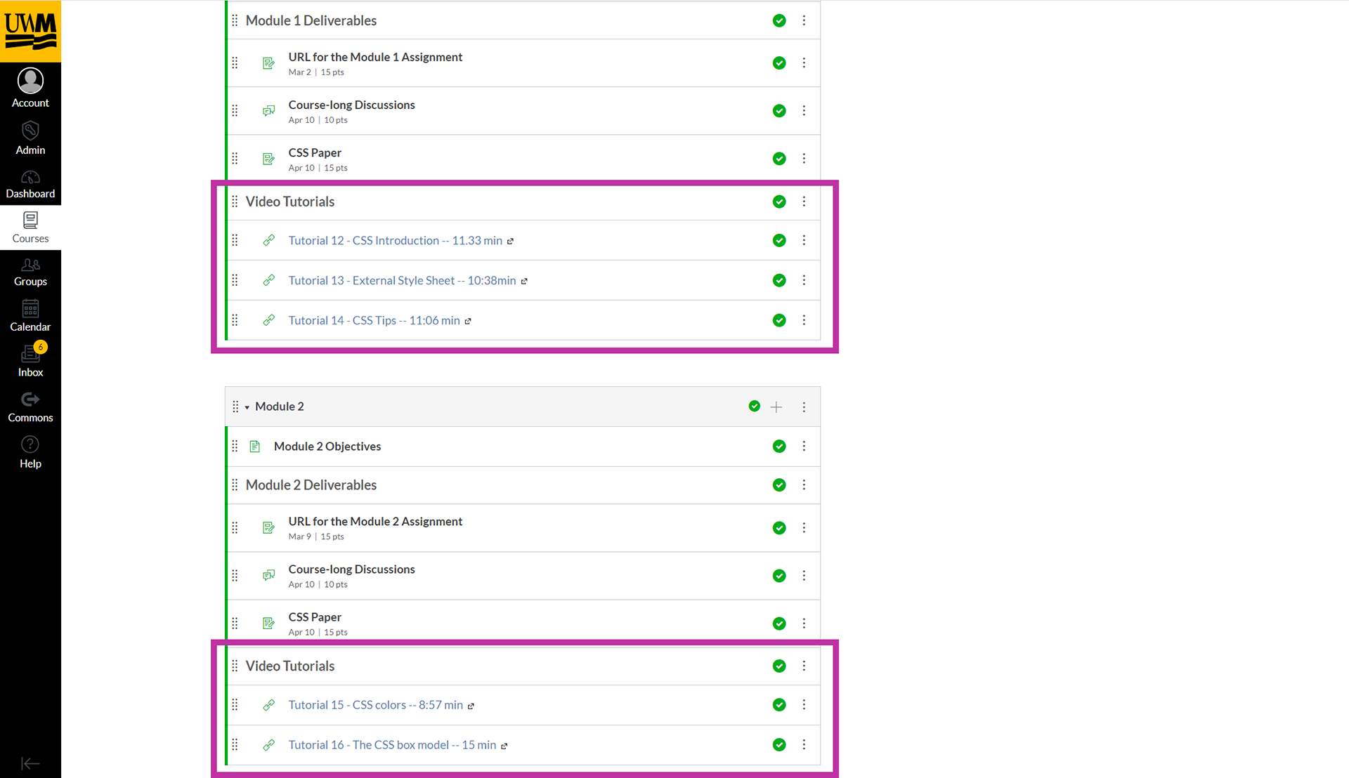
Task: Grab drag handle for Module 2 header
Action: pyautogui.click(x=235, y=407)
